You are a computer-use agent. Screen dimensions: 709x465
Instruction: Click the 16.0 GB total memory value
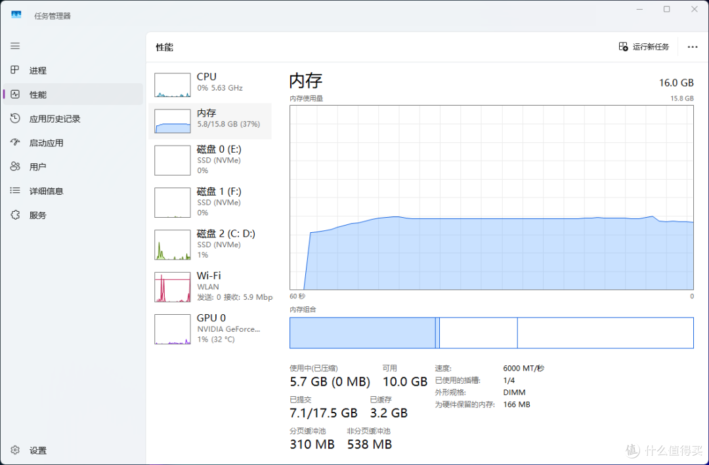coord(676,83)
